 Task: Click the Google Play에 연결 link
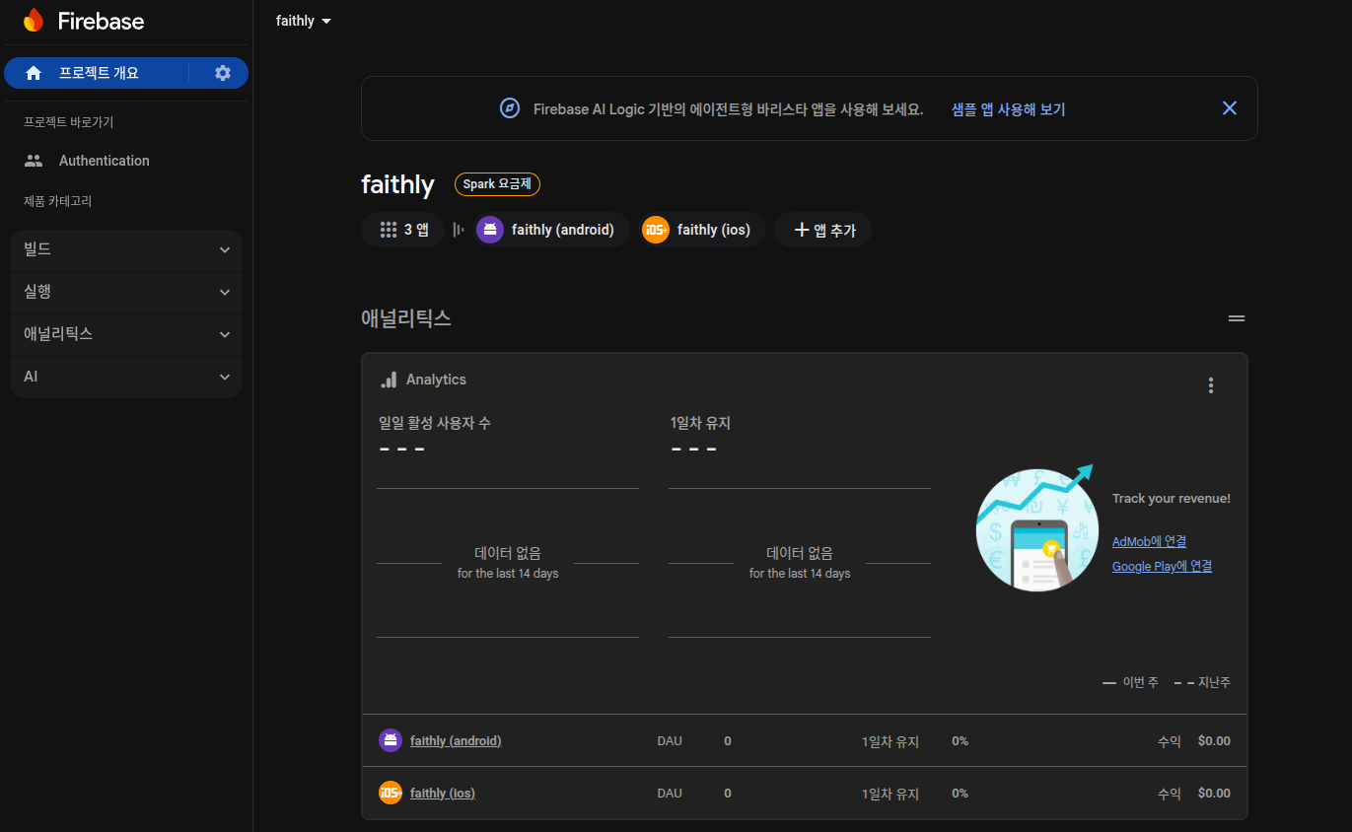1162,566
